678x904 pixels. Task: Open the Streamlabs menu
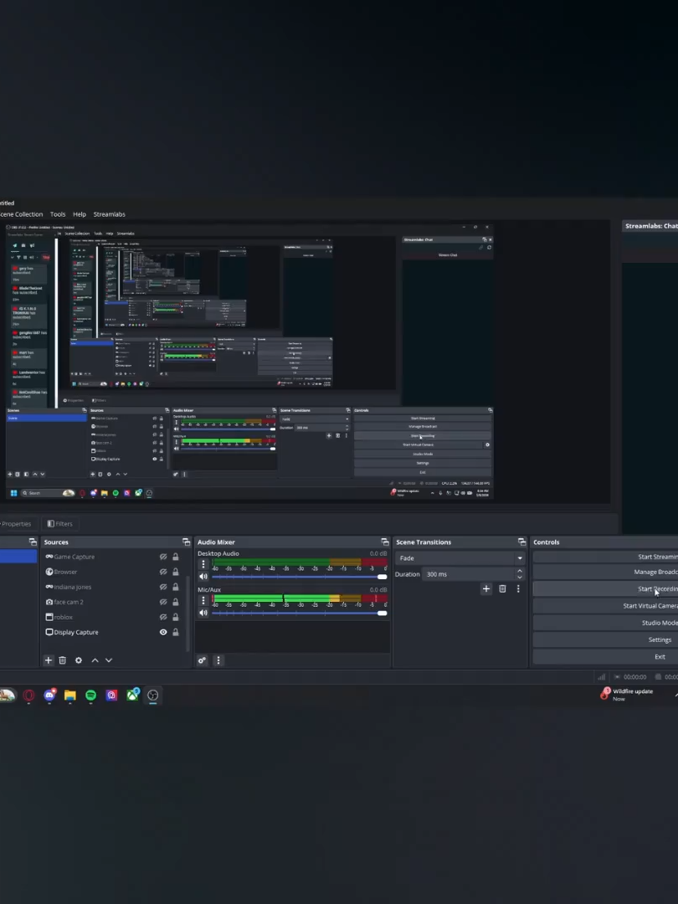pos(109,214)
